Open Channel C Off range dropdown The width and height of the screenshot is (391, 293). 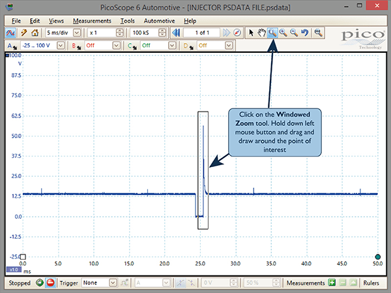[x=172, y=46]
